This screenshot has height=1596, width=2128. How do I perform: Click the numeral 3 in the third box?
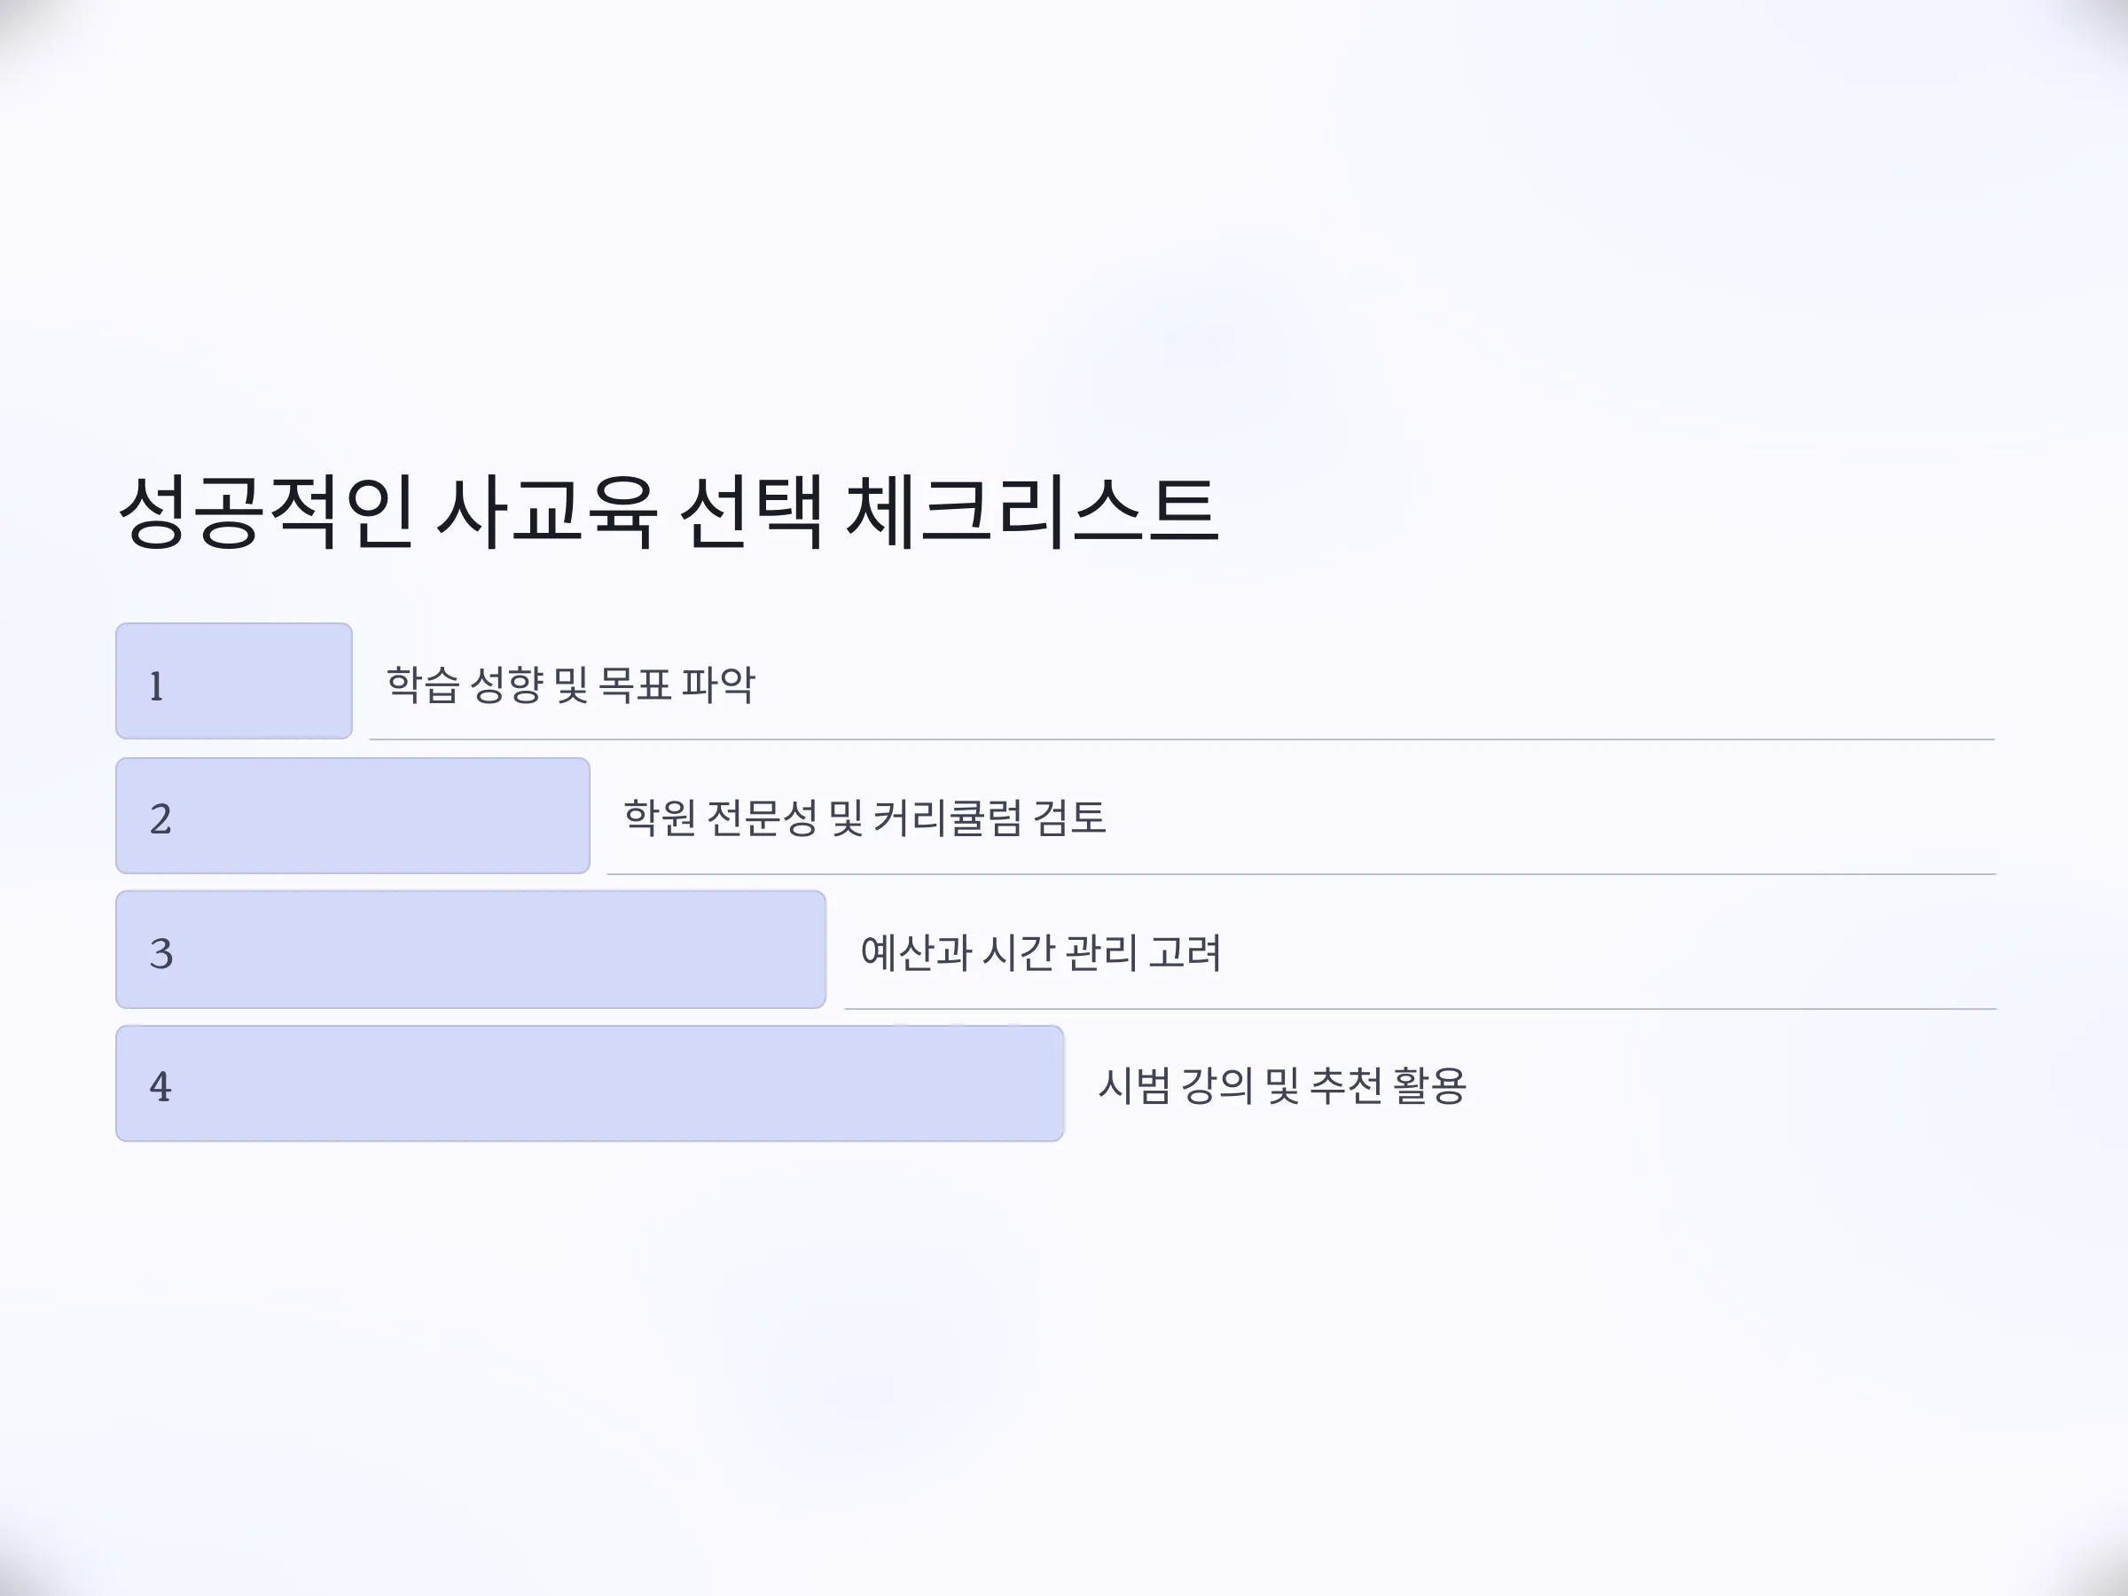(160, 954)
